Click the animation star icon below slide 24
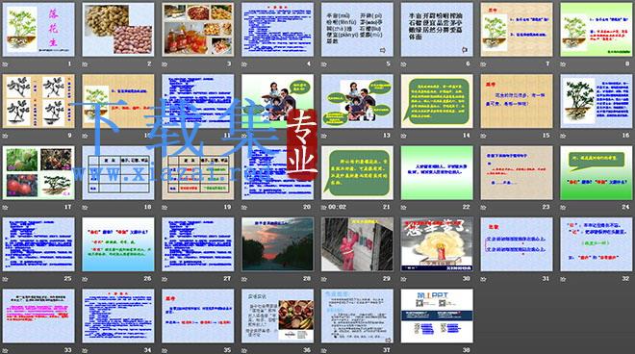 (563, 208)
